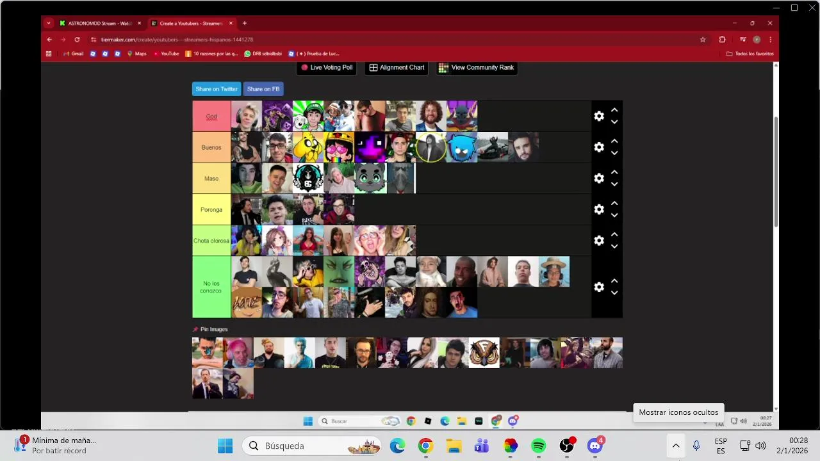Open the DFB sdbidbsbi bookmark
The image size is (820, 461).
pos(263,54)
